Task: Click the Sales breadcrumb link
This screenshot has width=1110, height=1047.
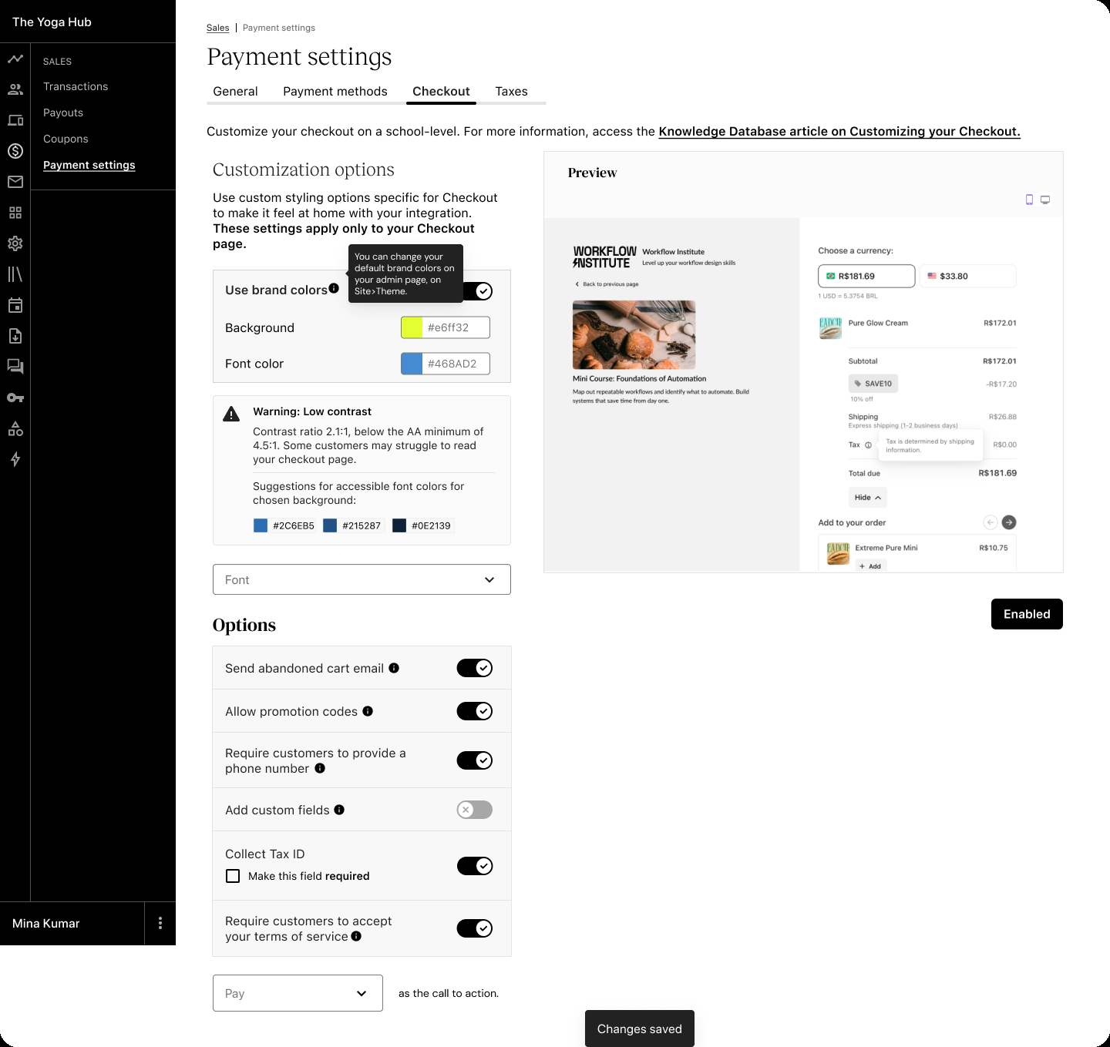Action: 218,28
